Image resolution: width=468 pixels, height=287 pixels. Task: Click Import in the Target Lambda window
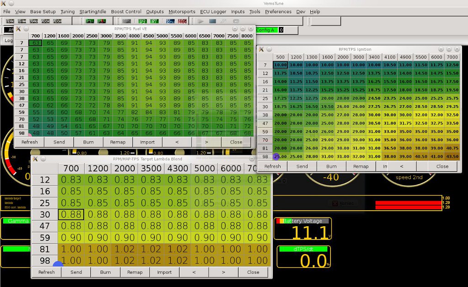pyautogui.click(x=165, y=272)
